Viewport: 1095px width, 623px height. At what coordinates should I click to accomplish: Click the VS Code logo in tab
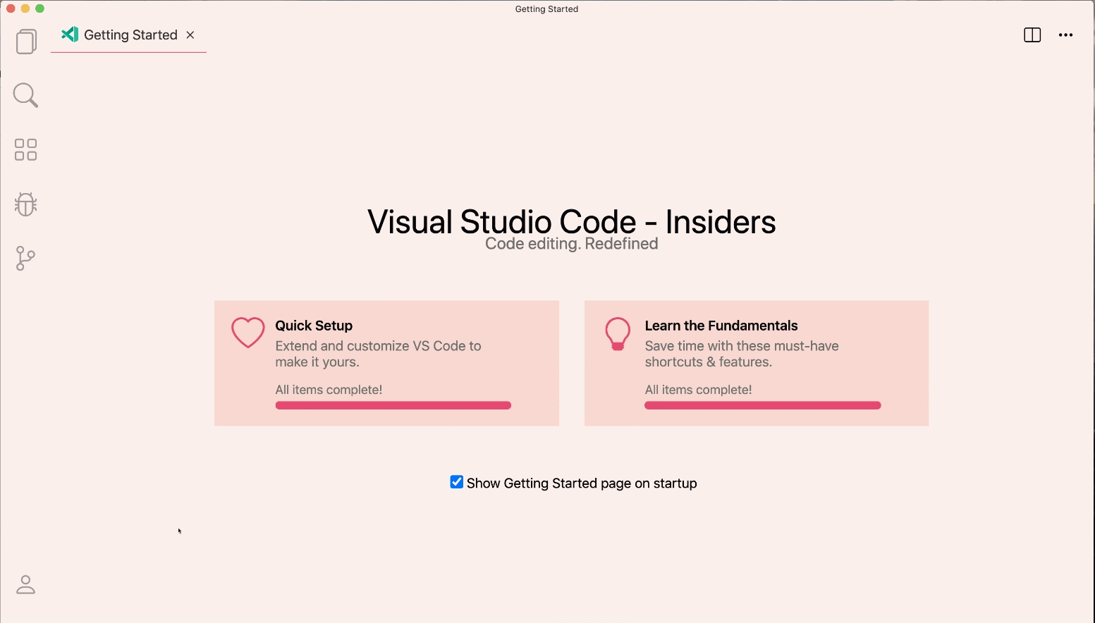(70, 35)
